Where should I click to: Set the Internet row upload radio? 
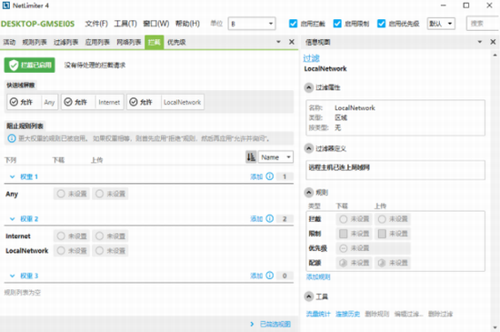[x=99, y=236]
